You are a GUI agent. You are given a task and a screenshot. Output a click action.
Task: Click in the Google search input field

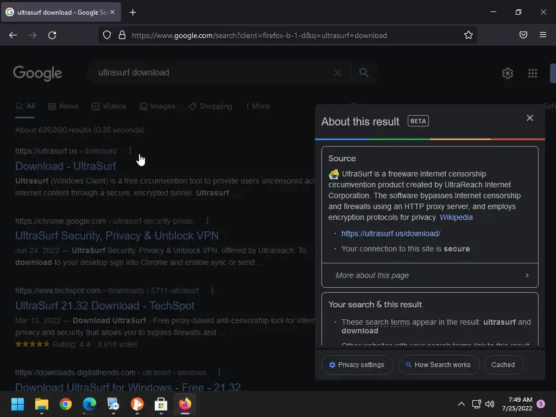click(213, 73)
